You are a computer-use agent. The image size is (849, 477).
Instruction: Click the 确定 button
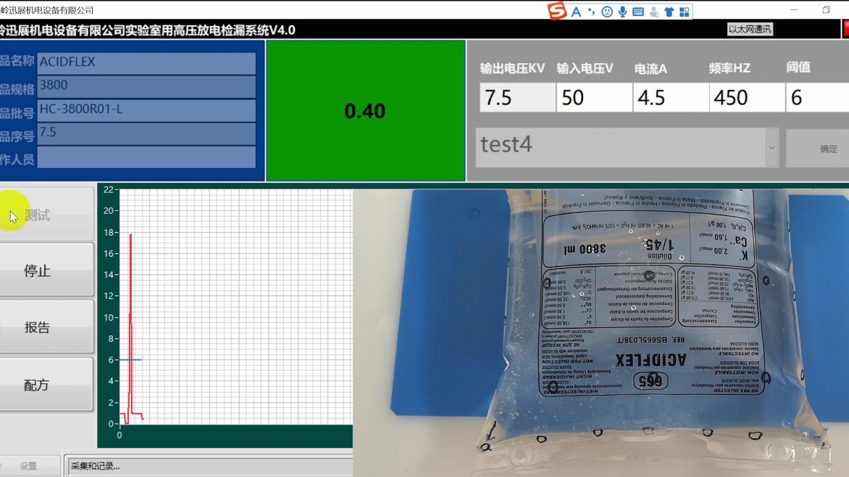tap(818, 148)
